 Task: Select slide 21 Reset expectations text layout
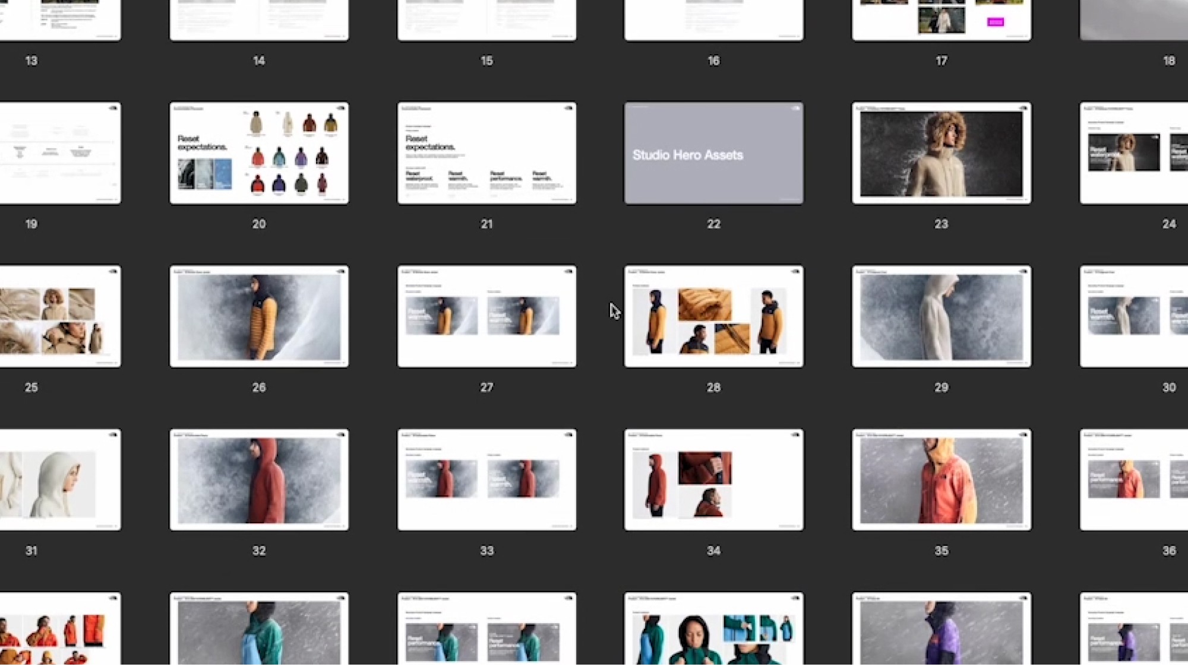486,153
